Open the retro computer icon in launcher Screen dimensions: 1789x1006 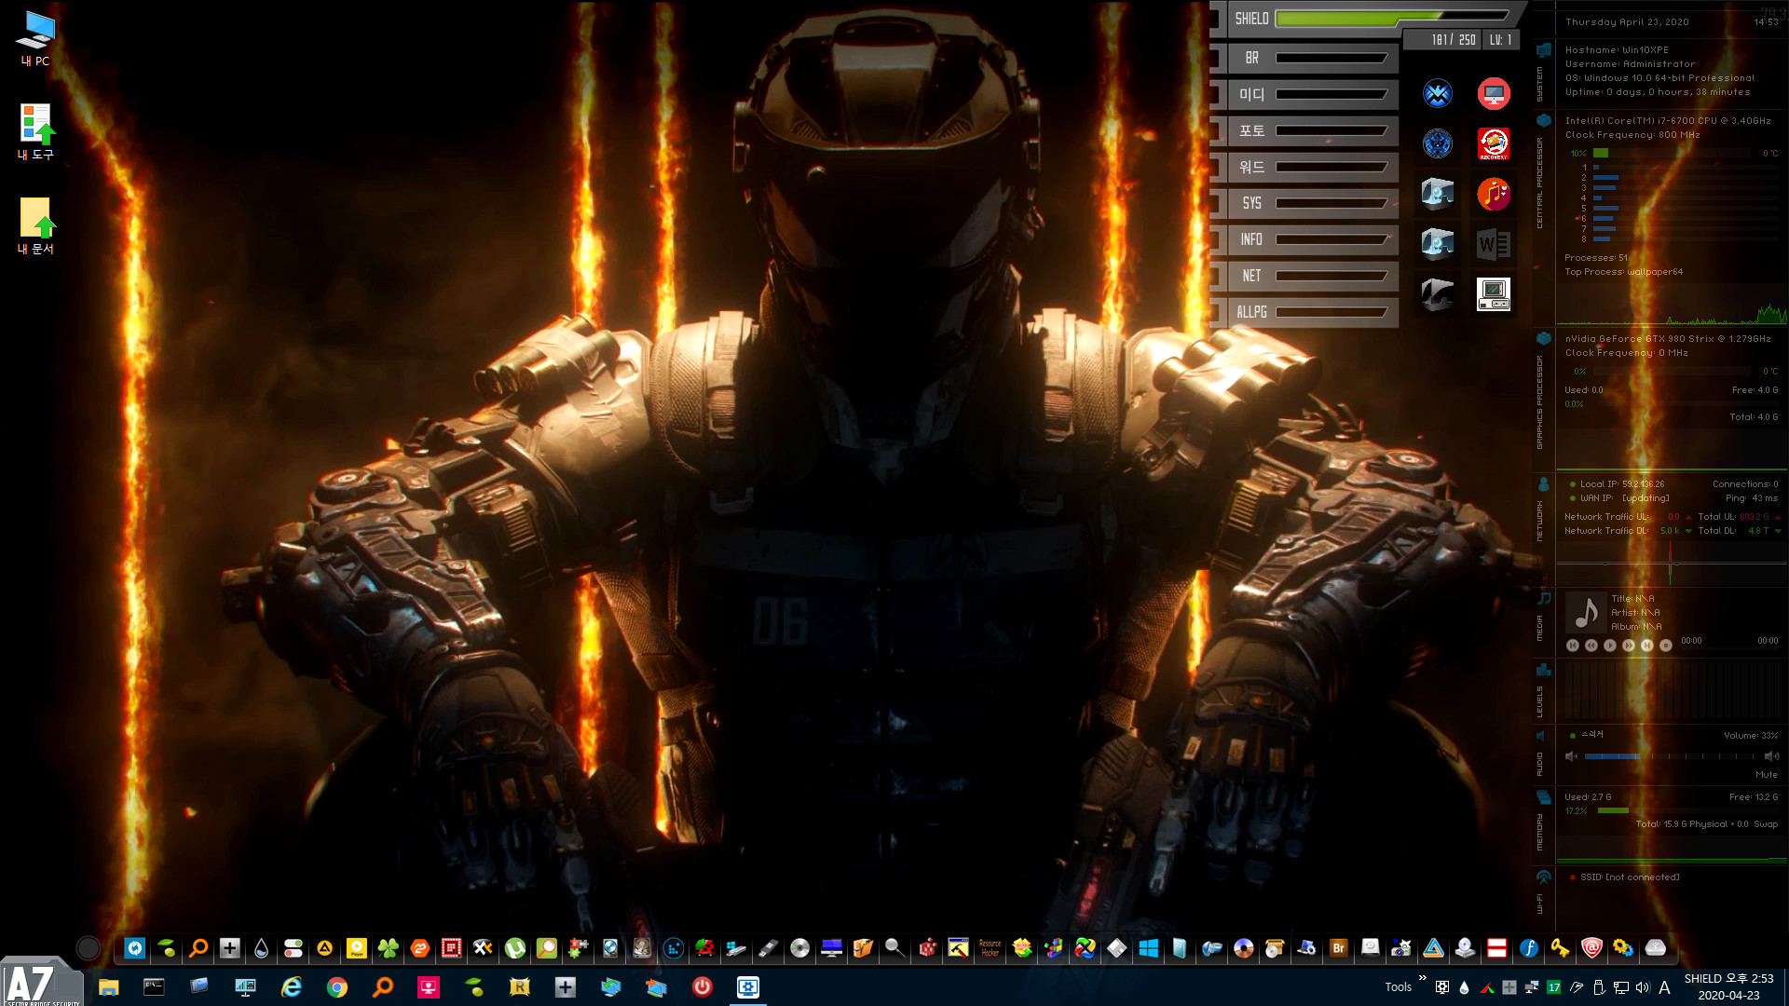coord(1494,294)
